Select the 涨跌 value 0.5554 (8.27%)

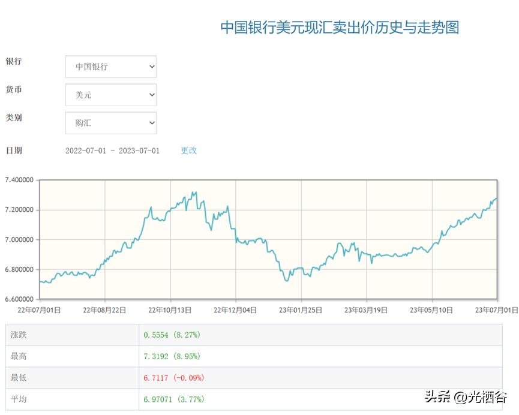[172, 335]
